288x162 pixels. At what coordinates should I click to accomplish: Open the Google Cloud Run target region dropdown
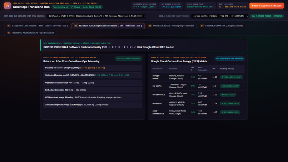(x=220, y=16)
